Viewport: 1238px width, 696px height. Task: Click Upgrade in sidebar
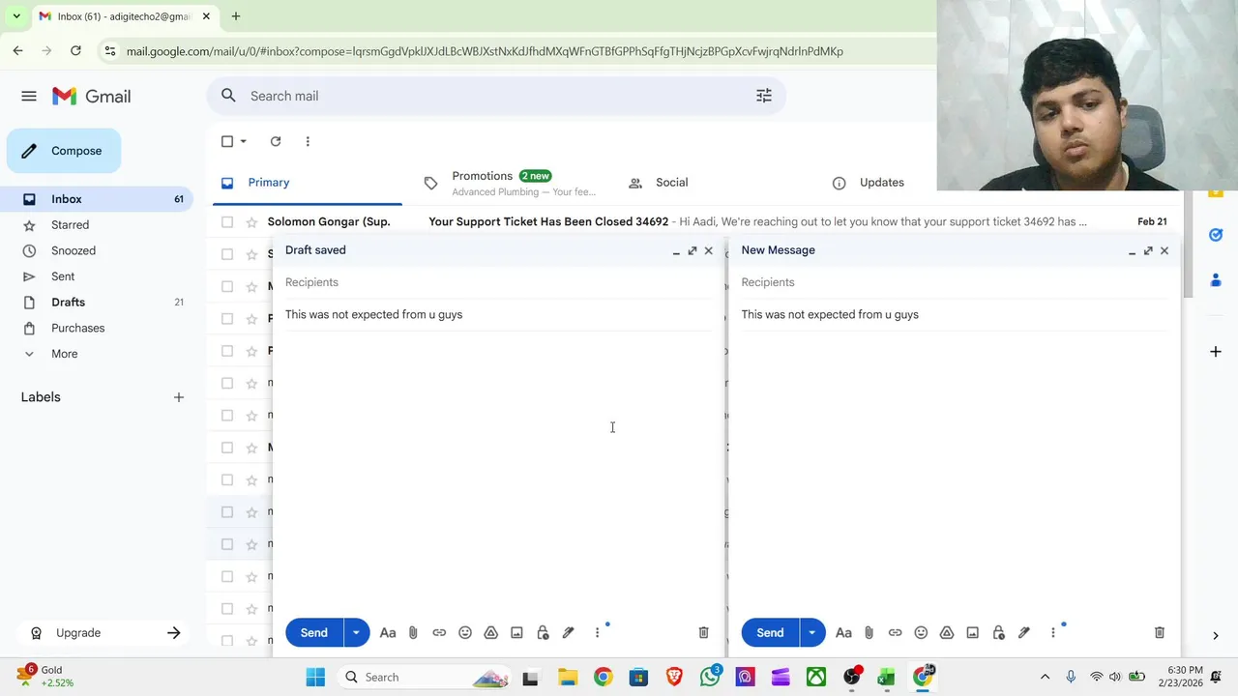pos(104,633)
